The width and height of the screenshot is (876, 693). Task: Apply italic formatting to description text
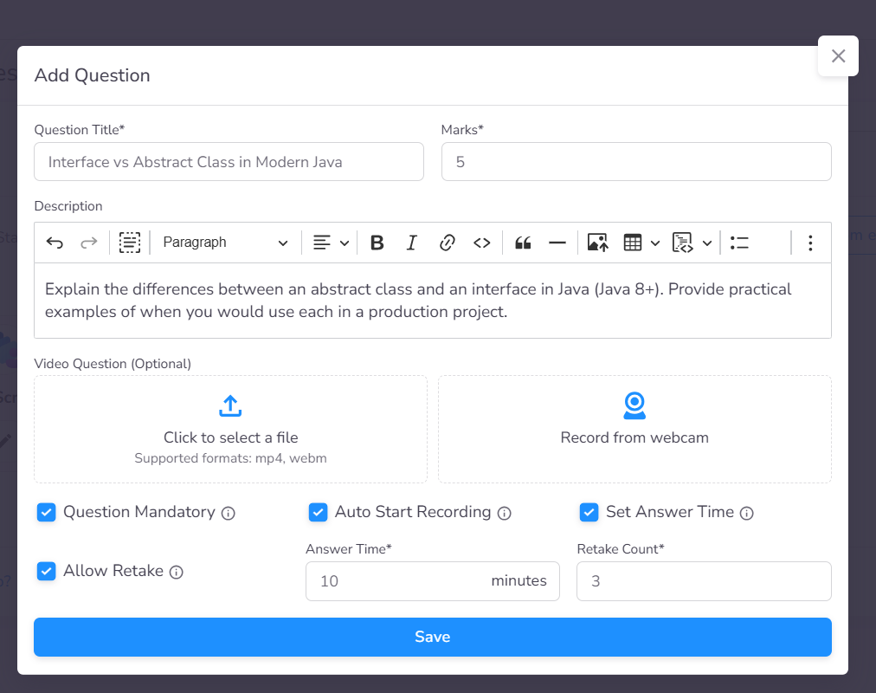coord(412,243)
